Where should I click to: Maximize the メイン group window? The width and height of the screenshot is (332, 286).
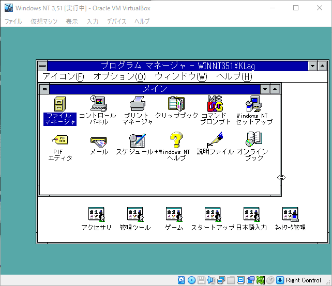click(275, 89)
